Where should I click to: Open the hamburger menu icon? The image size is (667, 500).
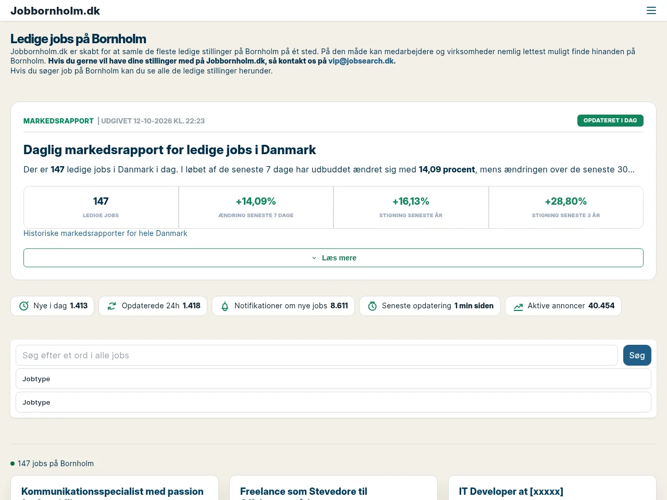pos(651,10)
